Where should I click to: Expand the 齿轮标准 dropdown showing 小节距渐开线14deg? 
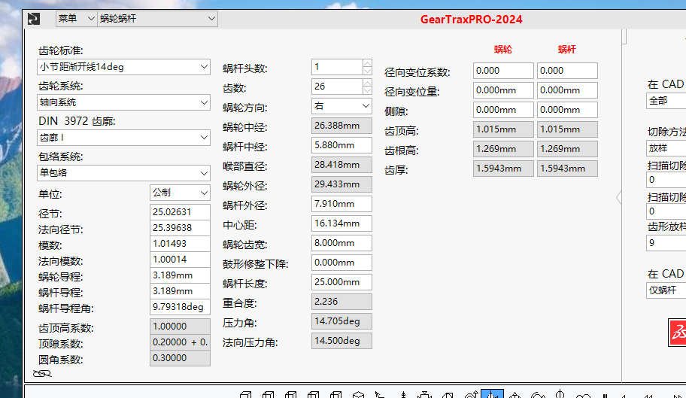(123, 67)
